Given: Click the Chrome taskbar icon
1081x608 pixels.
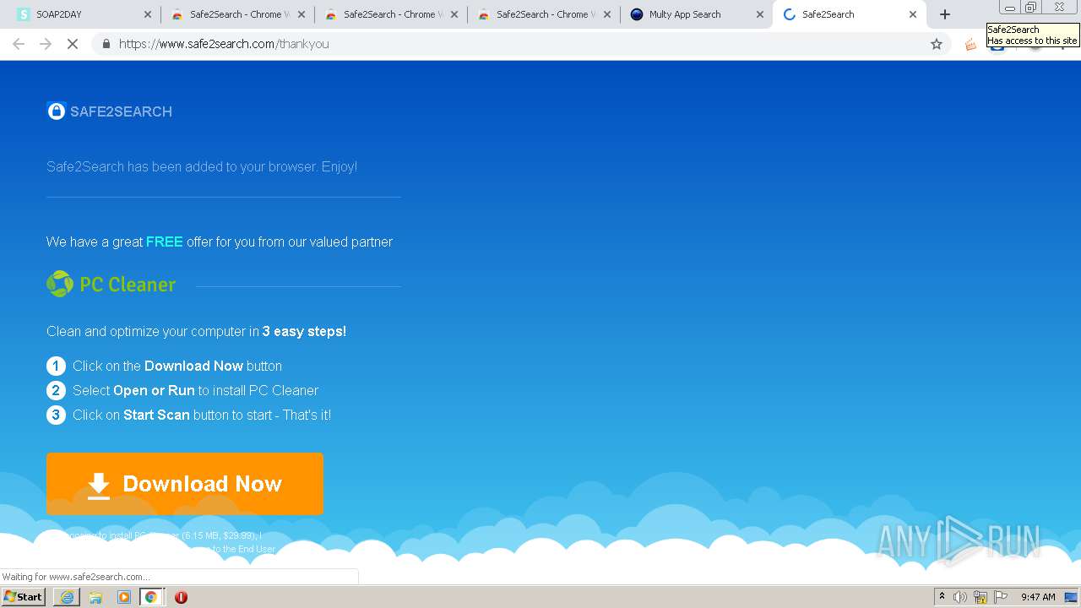Looking at the screenshot, I should 151,597.
